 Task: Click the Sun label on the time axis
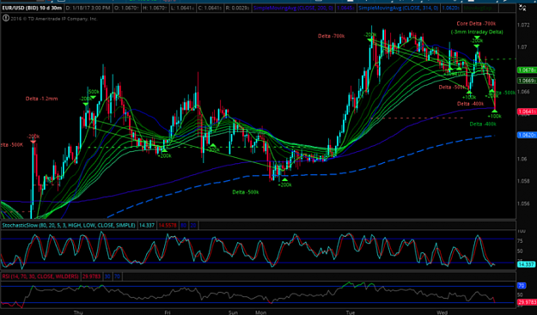(x=233, y=312)
